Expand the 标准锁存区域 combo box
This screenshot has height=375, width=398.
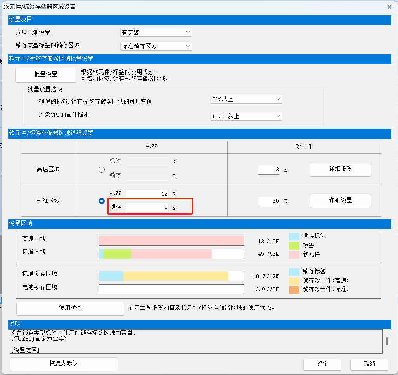[156, 46]
